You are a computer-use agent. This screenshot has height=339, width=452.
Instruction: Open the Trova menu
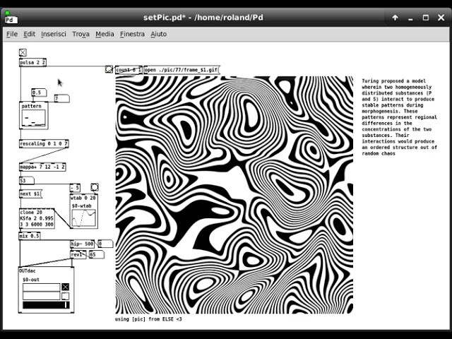(x=81, y=34)
